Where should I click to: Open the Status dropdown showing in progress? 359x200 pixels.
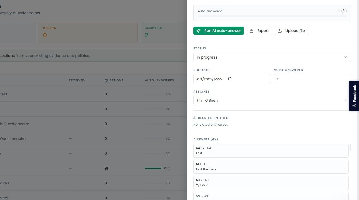pos(272,57)
